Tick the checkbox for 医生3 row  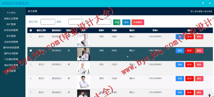[x=31, y=64]
